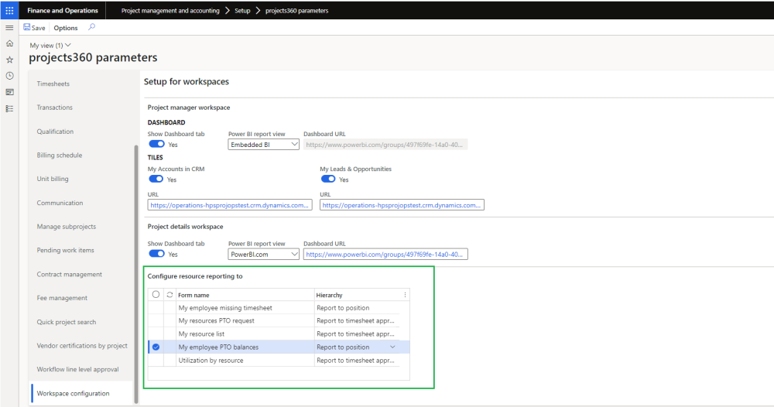Viewport: 774px width, 407px height.
Task: Click the grid refresh icon
Action: [x=170, y=295]
